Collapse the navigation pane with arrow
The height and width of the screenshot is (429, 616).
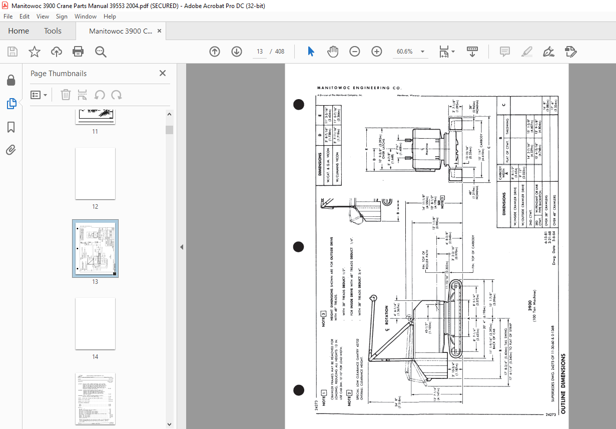pos(182,247)
